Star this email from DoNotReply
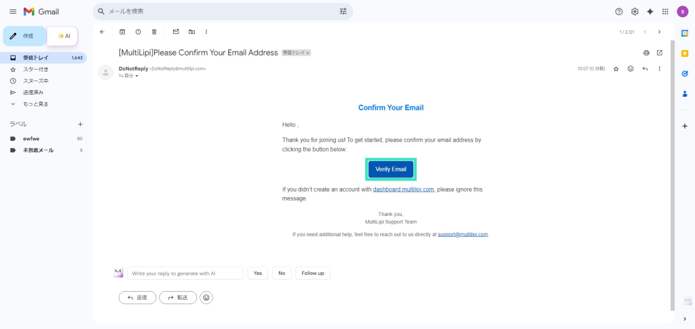 tap(616, 69)
